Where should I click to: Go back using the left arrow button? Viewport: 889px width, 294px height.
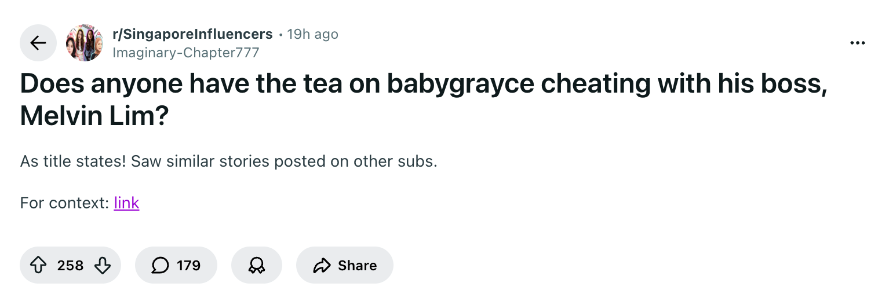(38, 43)
